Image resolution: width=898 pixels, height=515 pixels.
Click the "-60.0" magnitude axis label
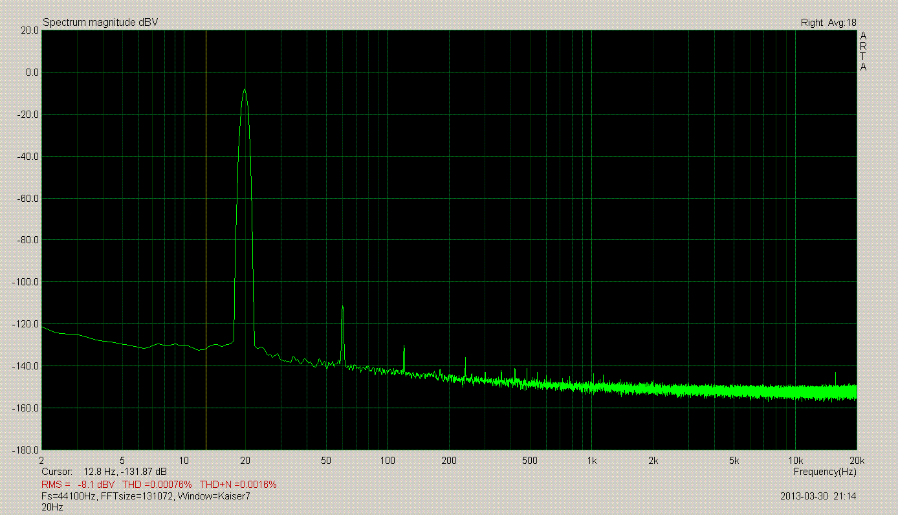click(x=28, y=199)
